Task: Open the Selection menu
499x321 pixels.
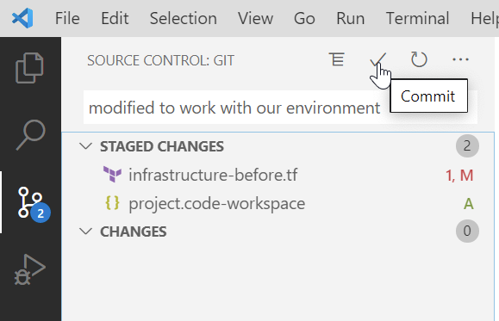Action: 184,18
